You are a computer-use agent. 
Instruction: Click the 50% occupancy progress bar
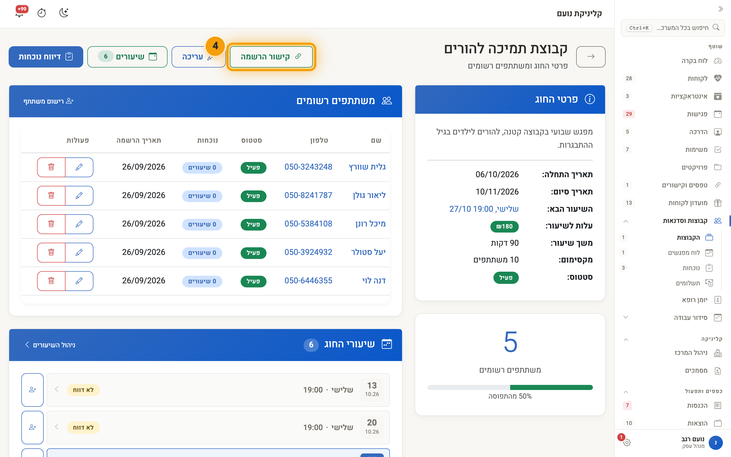[x=510, y=387]
